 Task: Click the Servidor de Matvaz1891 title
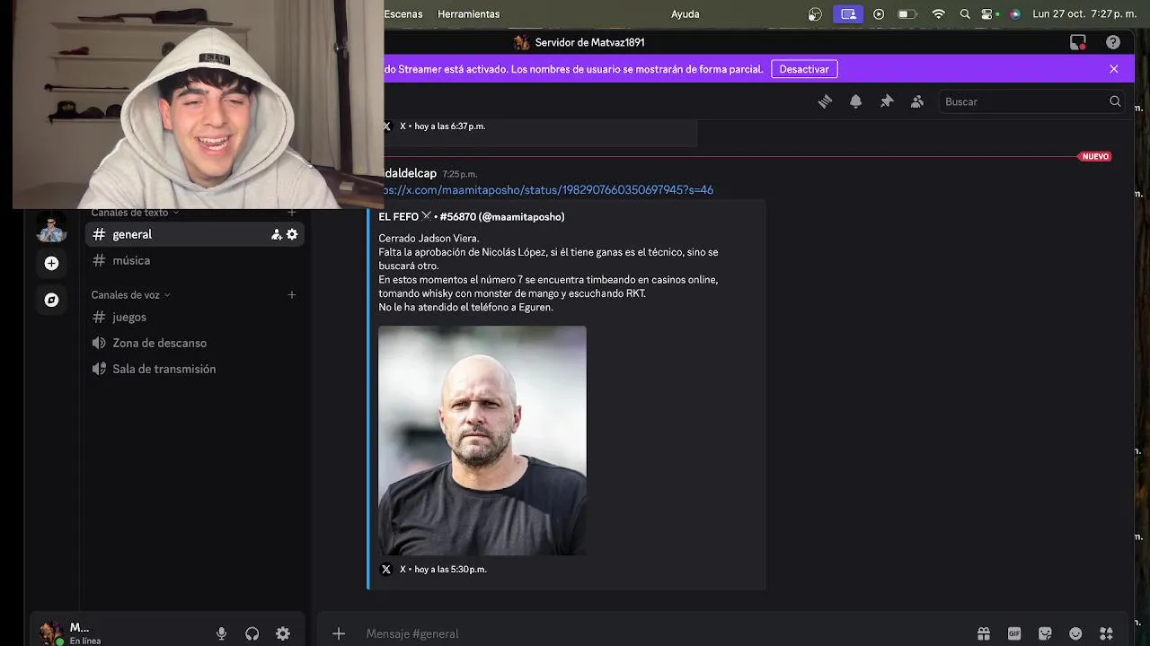coord(589,42)
